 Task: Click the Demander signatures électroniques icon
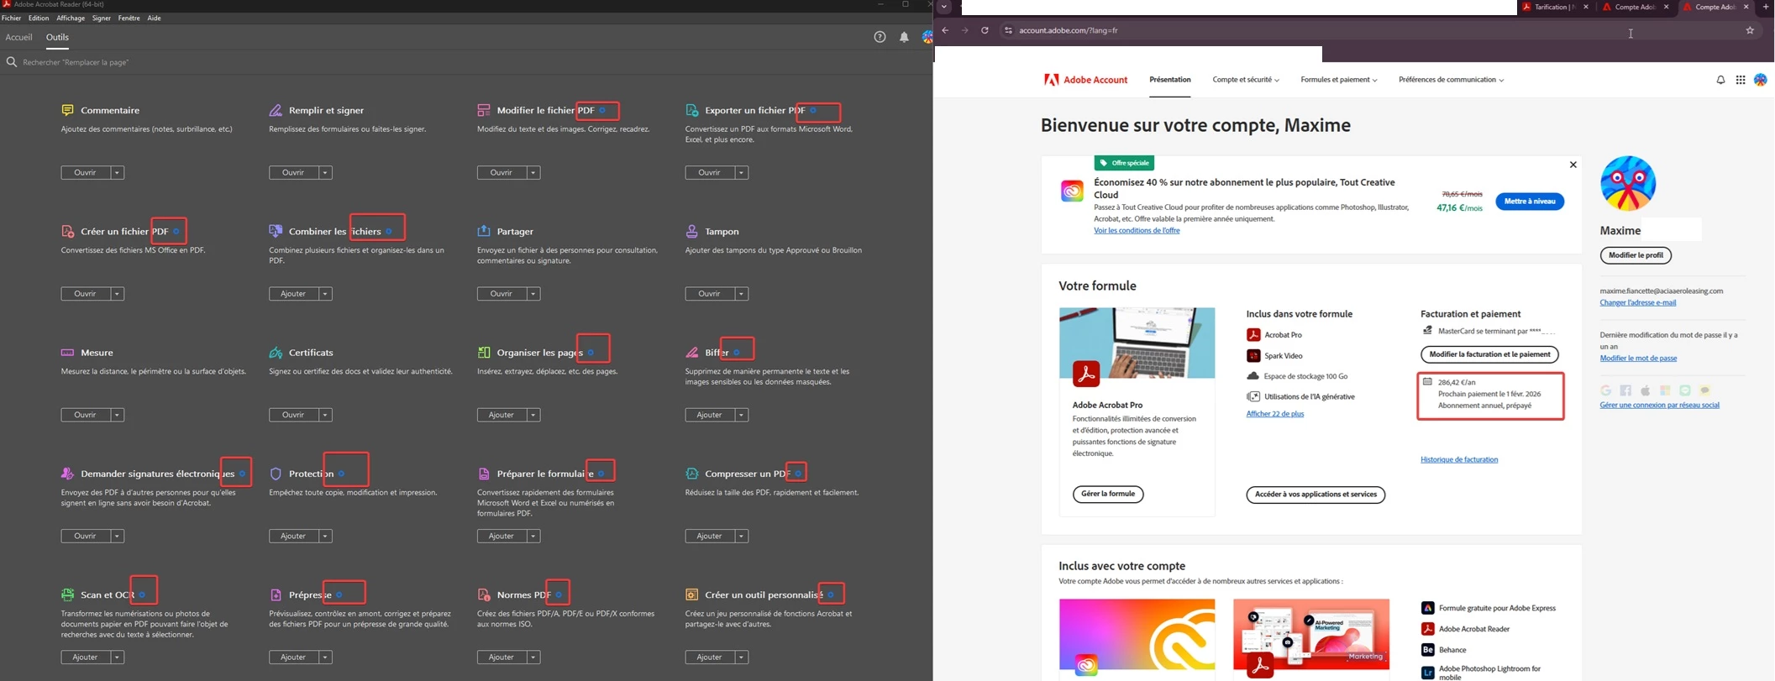coord(68,474)
